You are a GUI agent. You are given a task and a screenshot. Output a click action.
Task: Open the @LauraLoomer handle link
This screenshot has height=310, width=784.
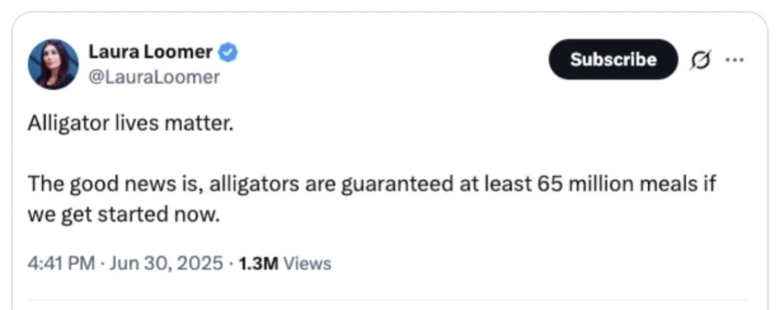(x=153, y=77)
